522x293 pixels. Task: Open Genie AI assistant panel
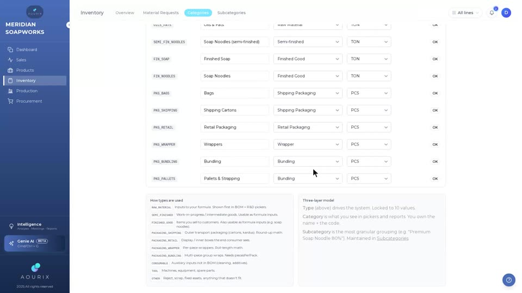(x=35, y=243)
